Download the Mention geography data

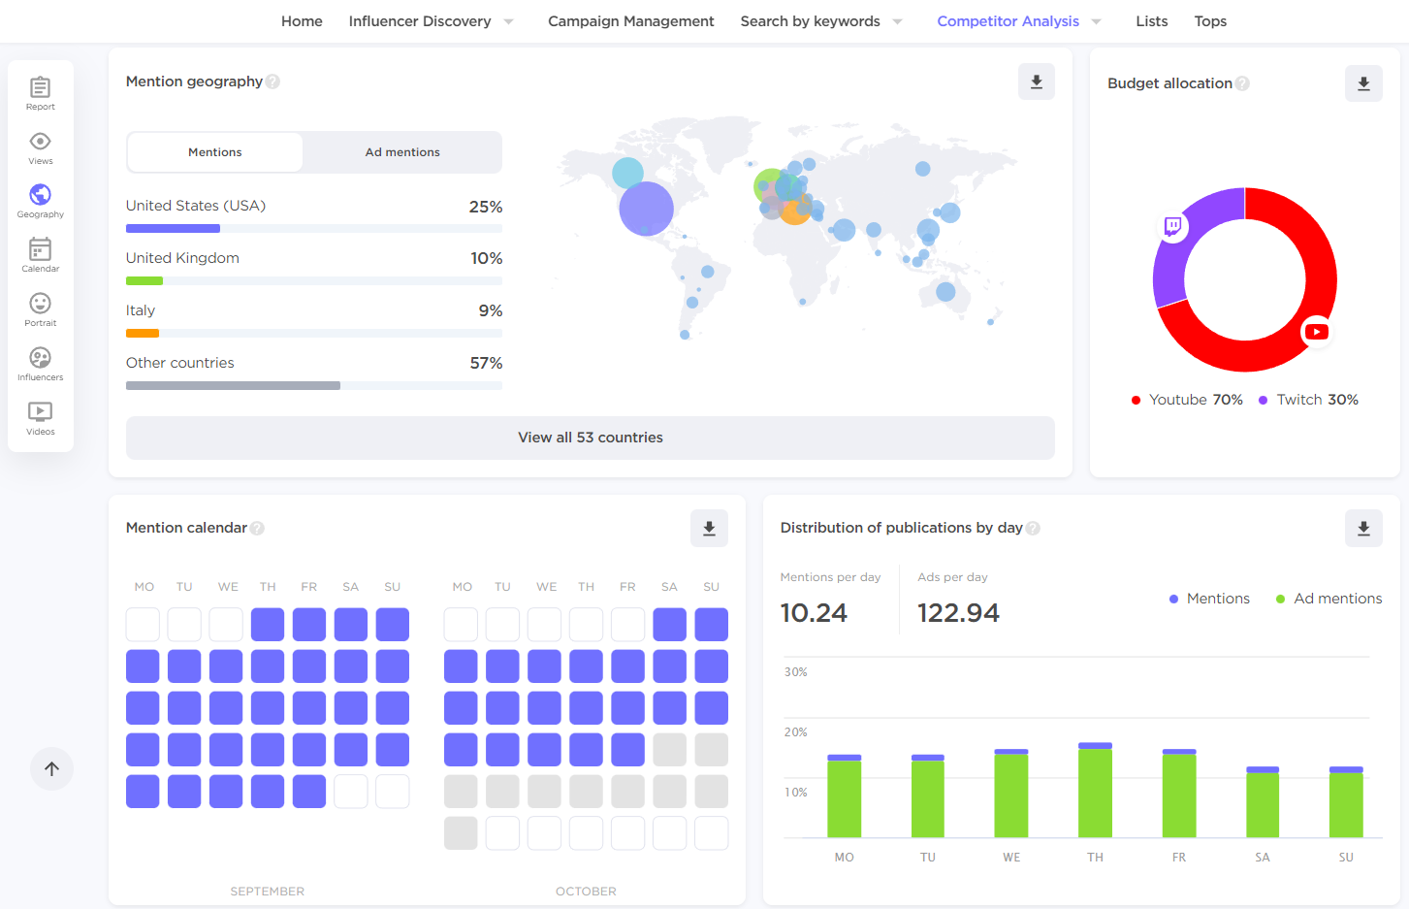(1037, 81)
